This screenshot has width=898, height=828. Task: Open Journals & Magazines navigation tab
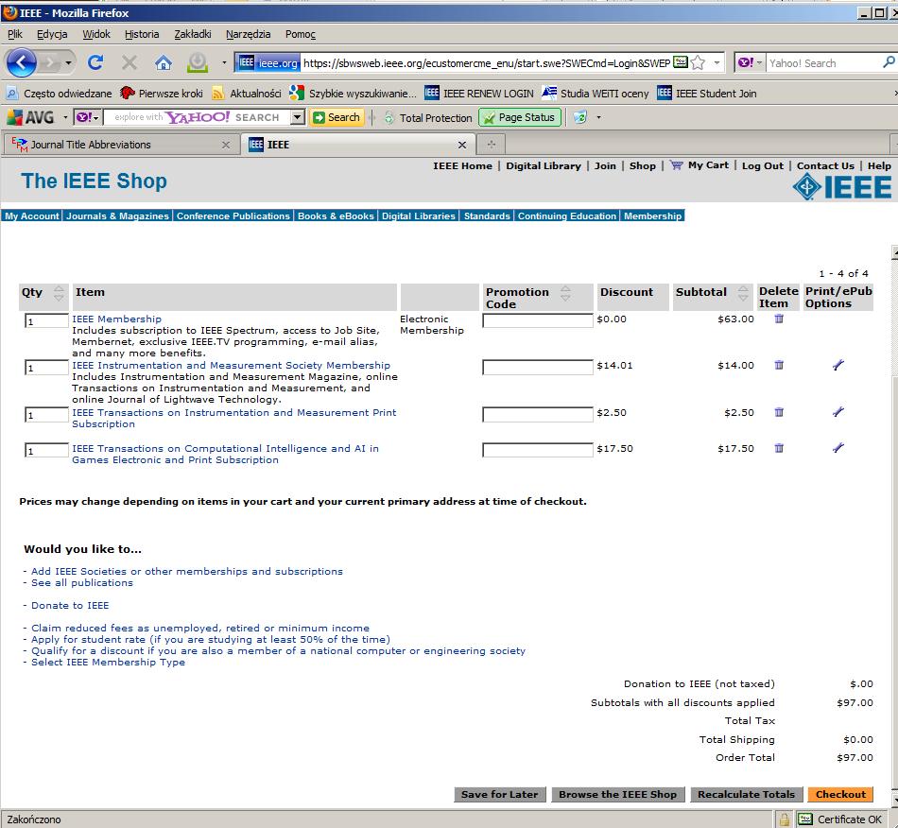[117, 216]
